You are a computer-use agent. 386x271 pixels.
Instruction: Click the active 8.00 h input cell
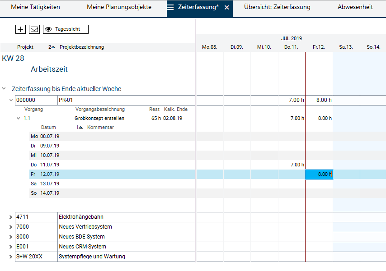tap(319, 174)
